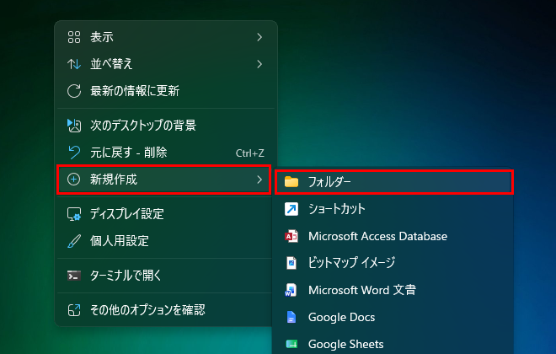Screen dimensions: 556x354
Task: Click the picture icon beside 次のデスクトップの背景
Action: 74,126
